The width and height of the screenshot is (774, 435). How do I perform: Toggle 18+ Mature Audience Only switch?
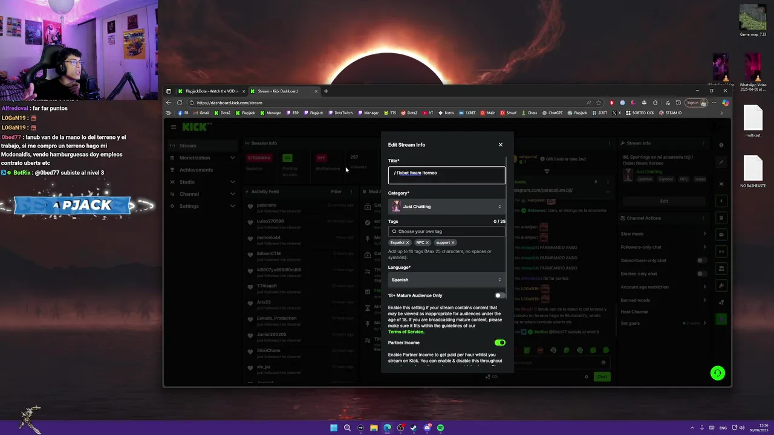click(499, 295)
